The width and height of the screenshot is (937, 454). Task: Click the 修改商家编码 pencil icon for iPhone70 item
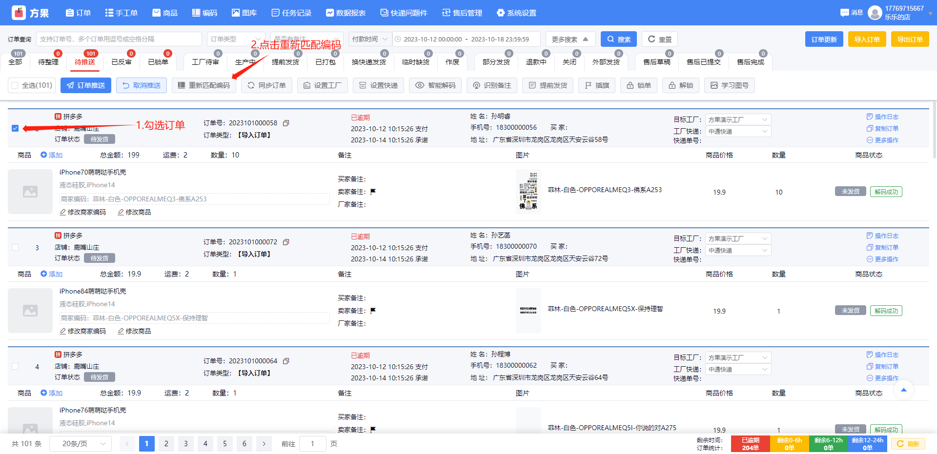[63, 213]
